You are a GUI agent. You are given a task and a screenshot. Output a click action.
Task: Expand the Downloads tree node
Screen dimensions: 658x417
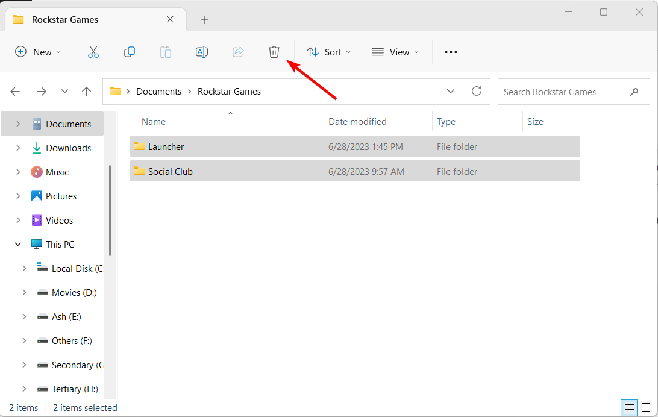pyautogui.click(x=18, y=148)
